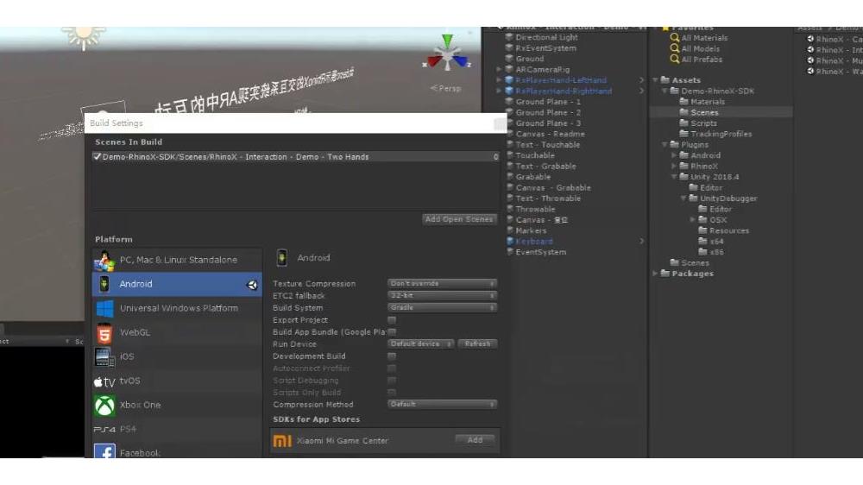
Task: Select the Android platform icon
Action: (104, 284)
